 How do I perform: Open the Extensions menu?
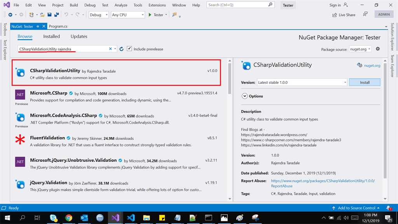coord(157,5)
